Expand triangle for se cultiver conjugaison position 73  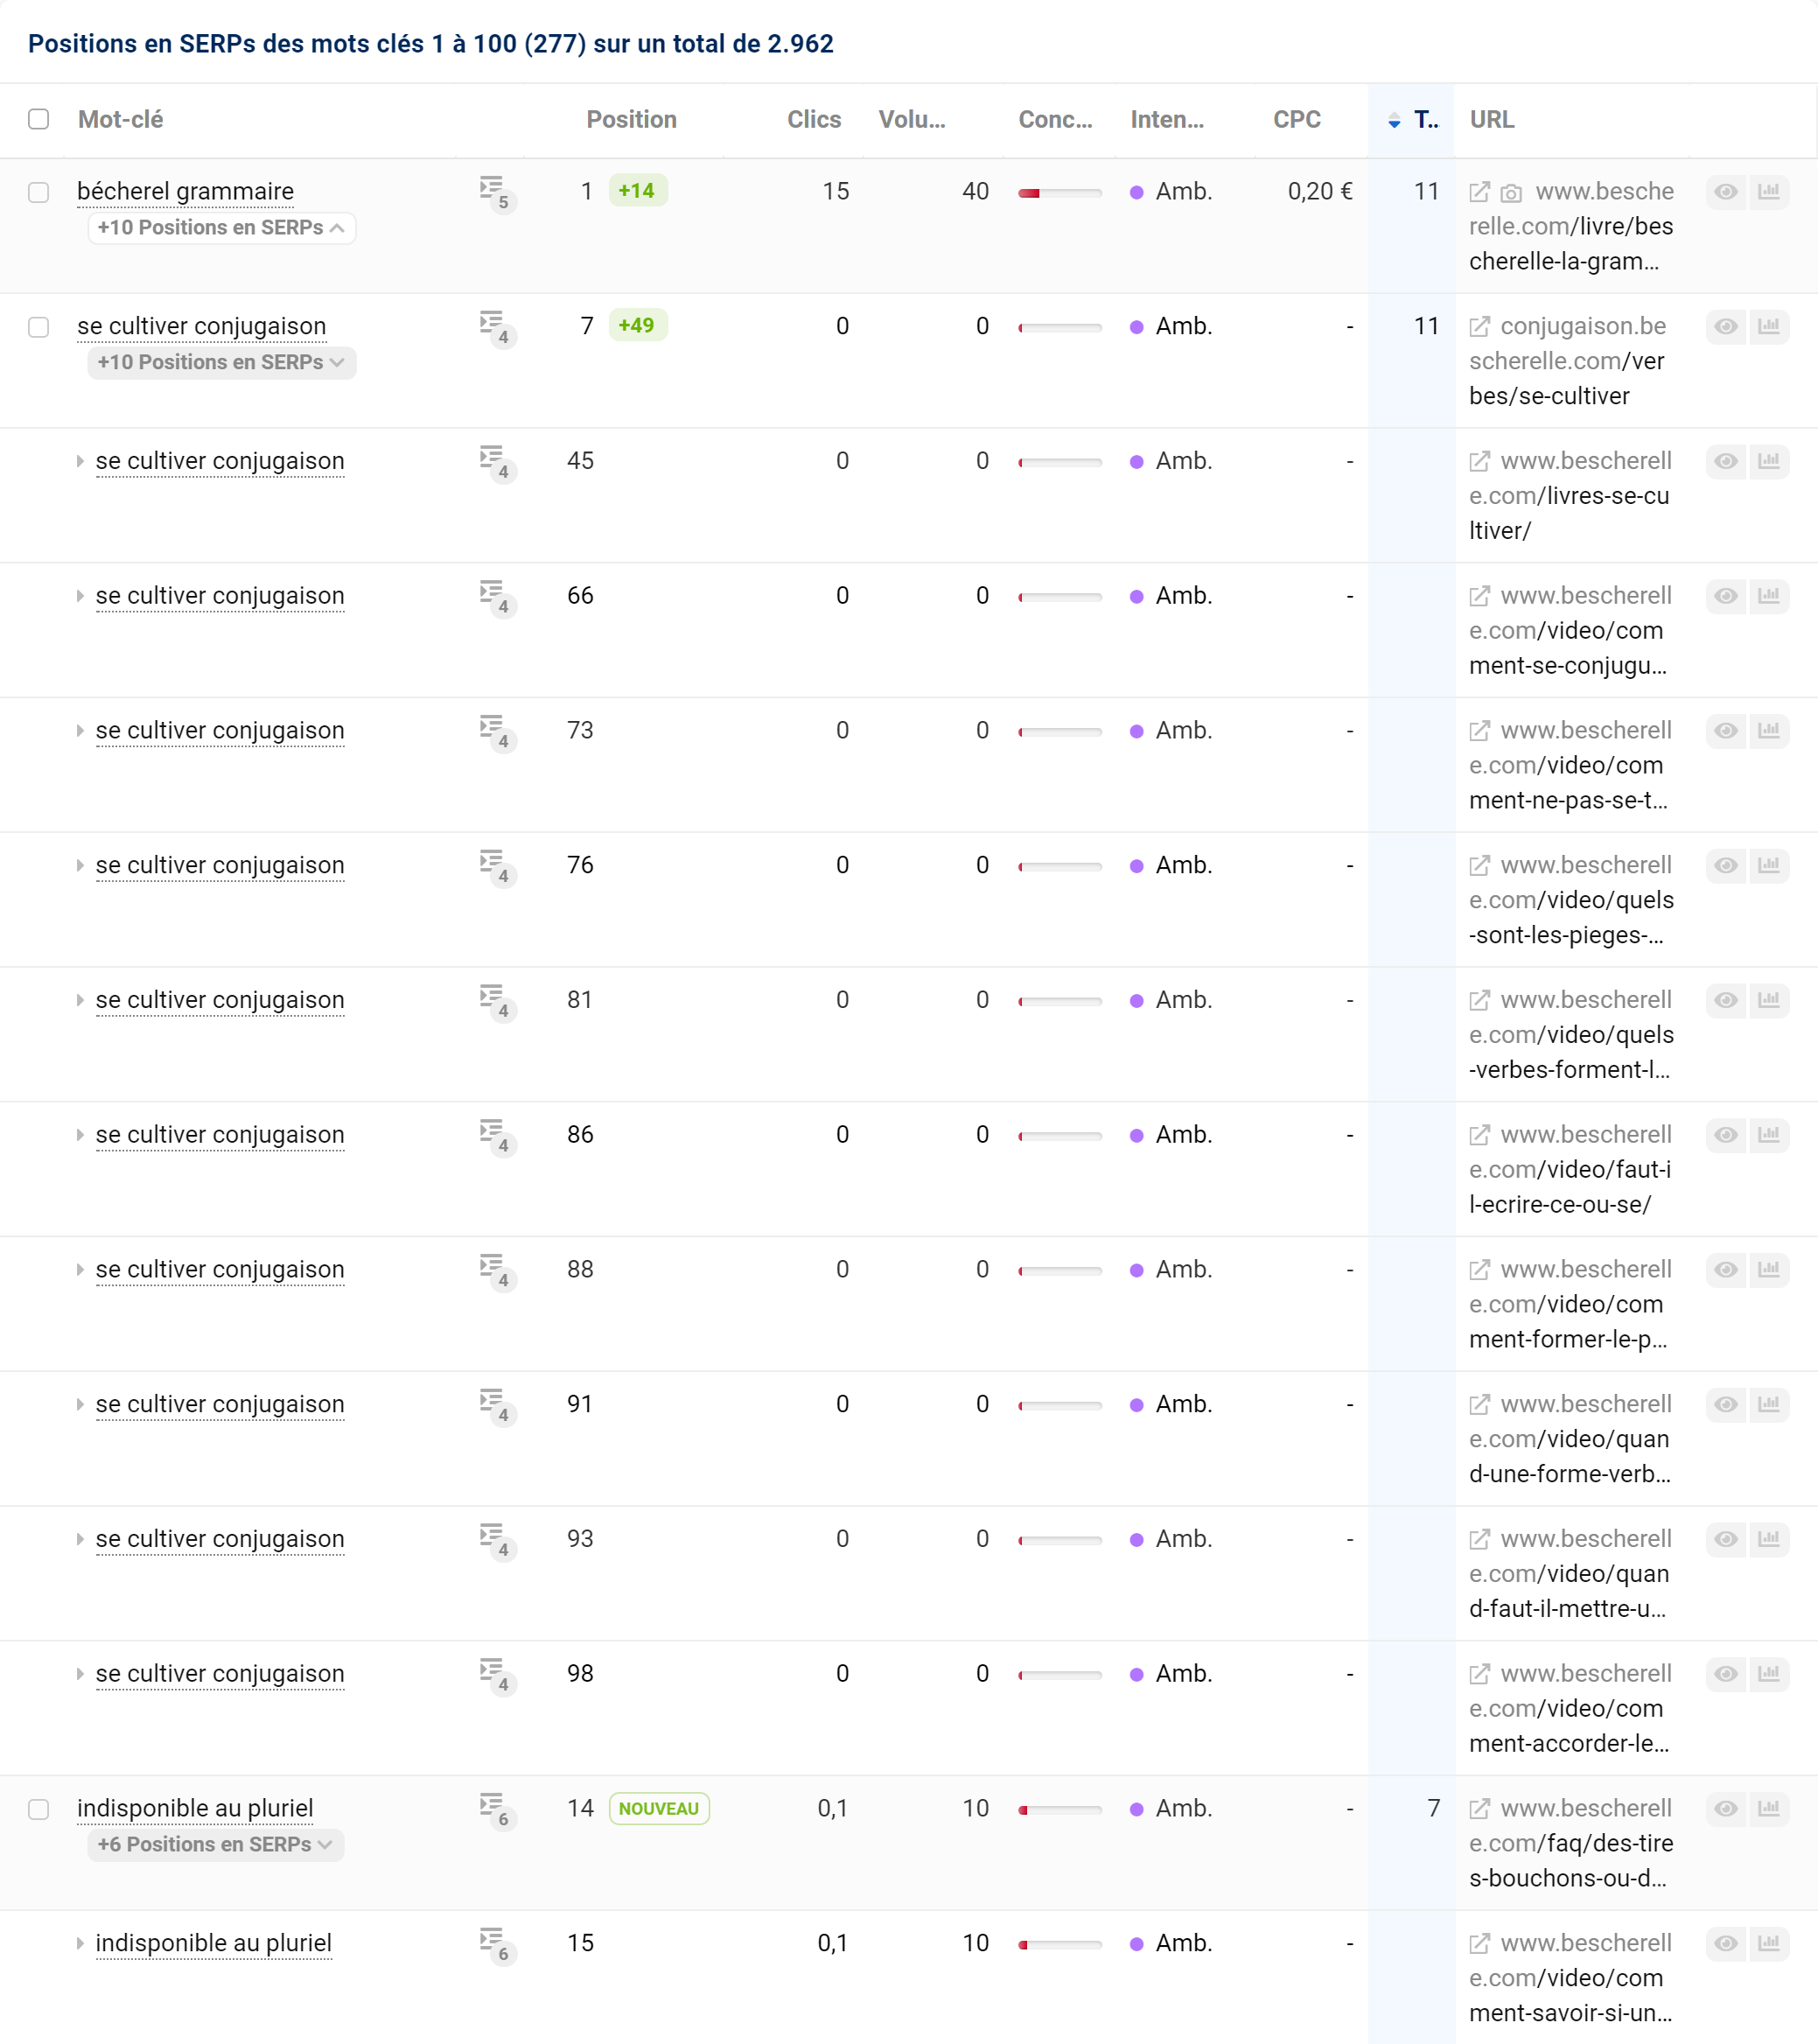pyautogui.click(x=80, y=732)
